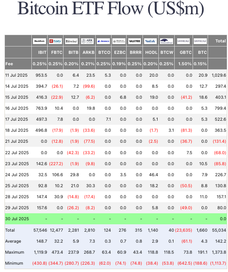
Task: Click the 522.6 total for 17 Jul
Action: point(220,119)
